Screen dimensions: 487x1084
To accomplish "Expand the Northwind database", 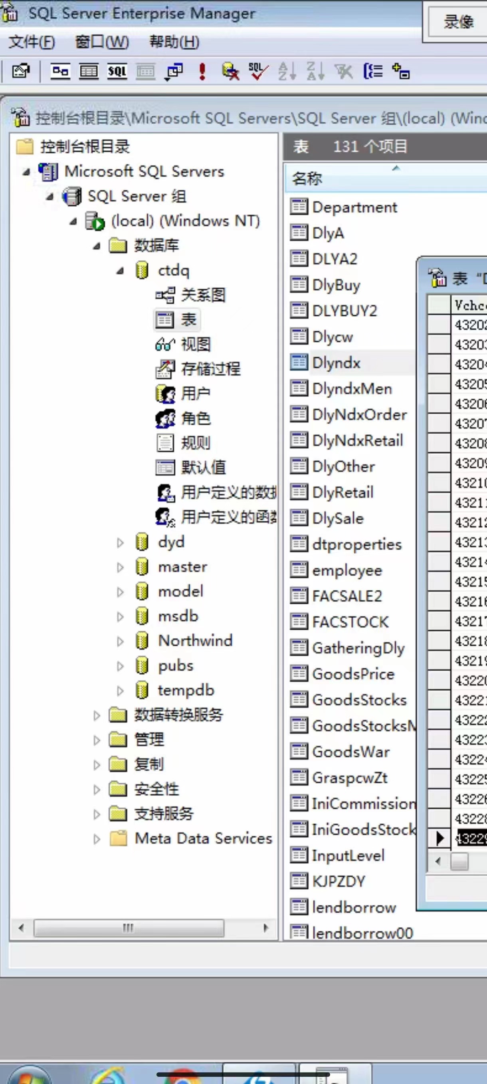I will (x=121, y=642).
